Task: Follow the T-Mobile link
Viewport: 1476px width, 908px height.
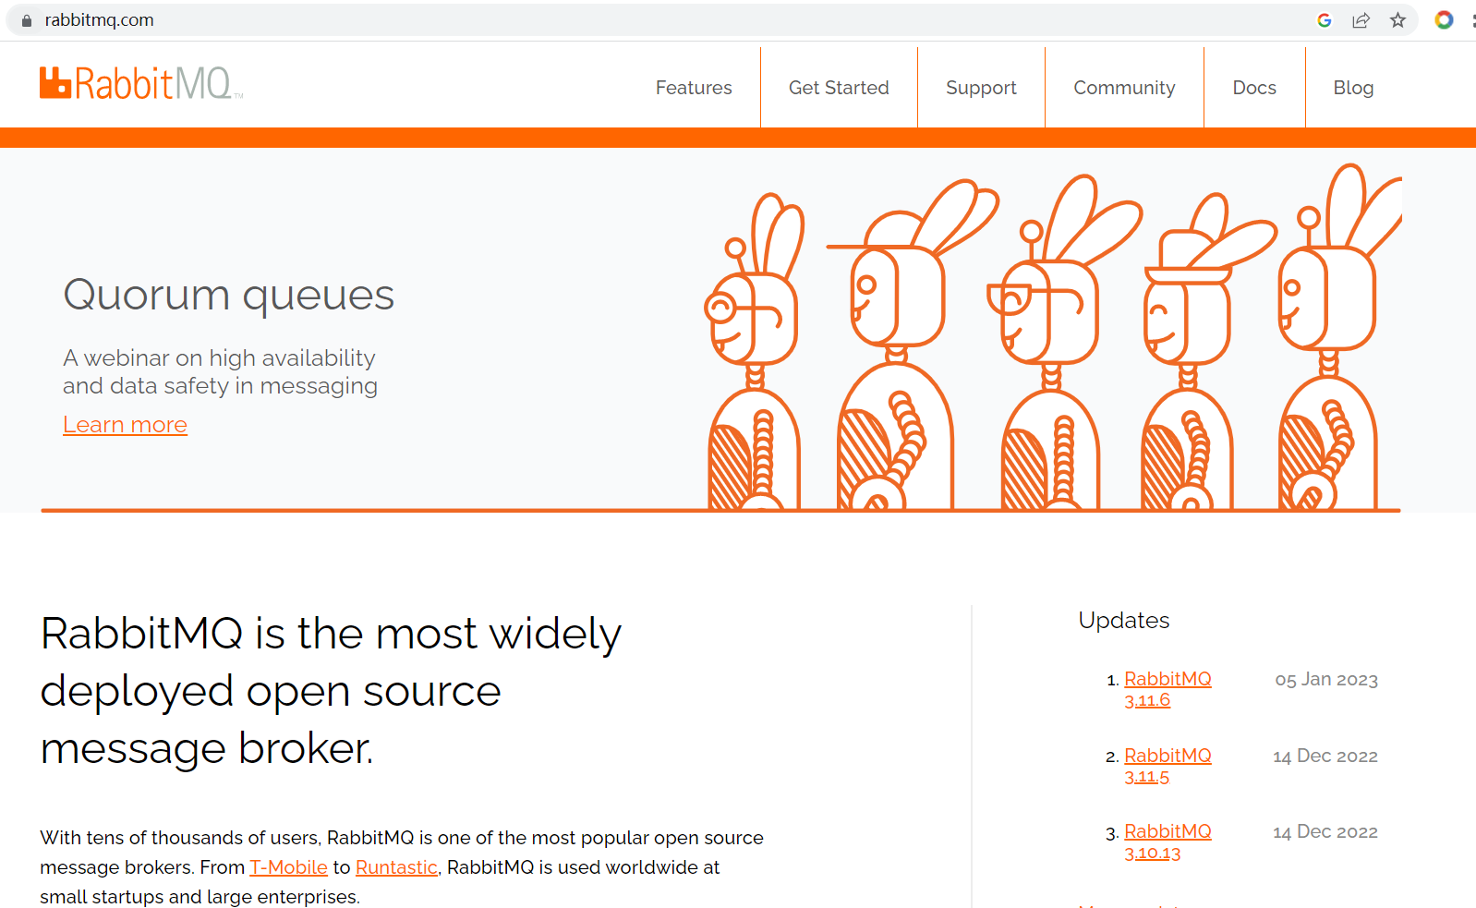Action: pos(288,867)
